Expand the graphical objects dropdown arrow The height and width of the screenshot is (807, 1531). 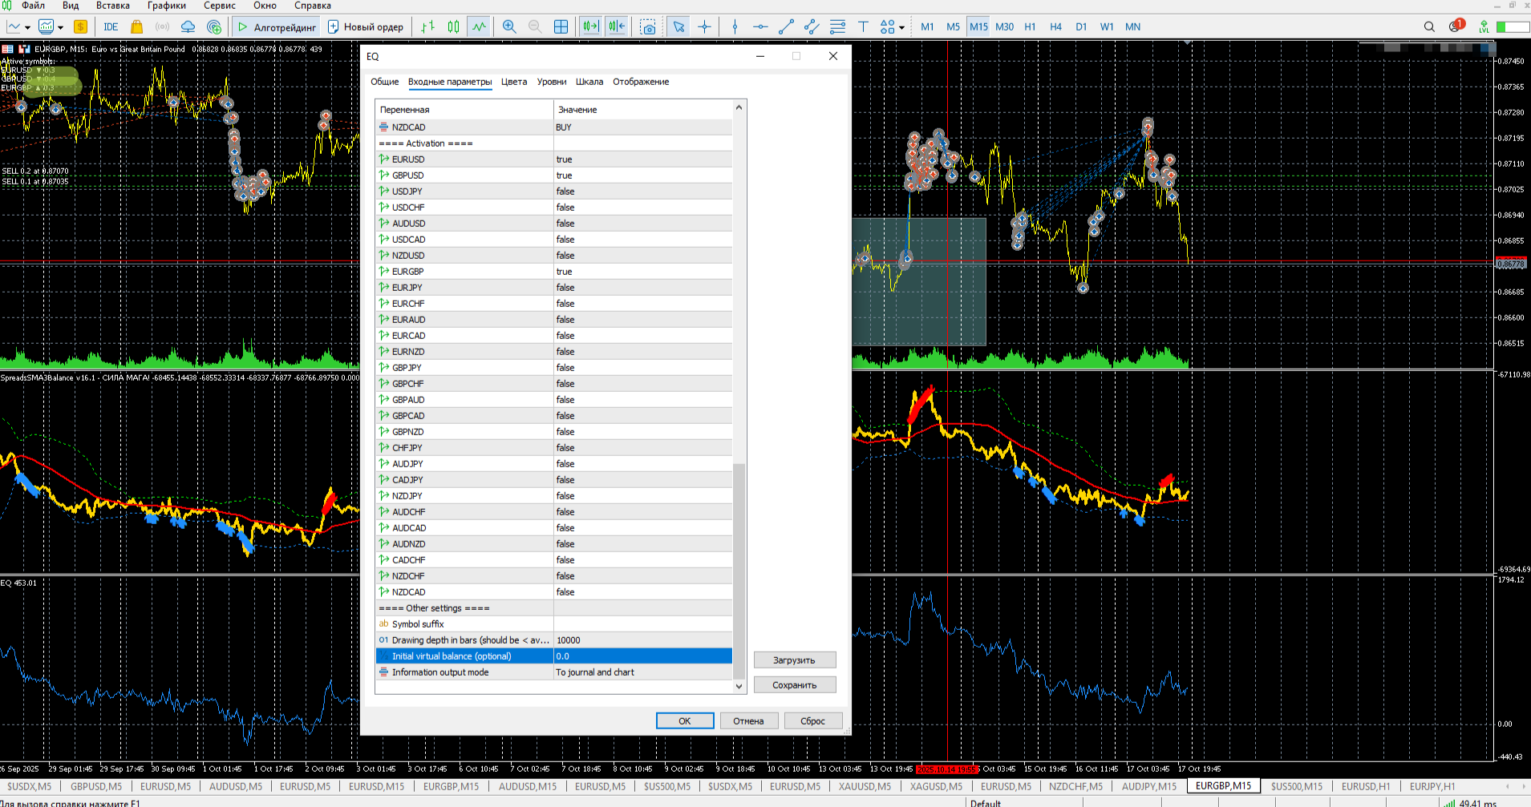(x=902, y=27)
